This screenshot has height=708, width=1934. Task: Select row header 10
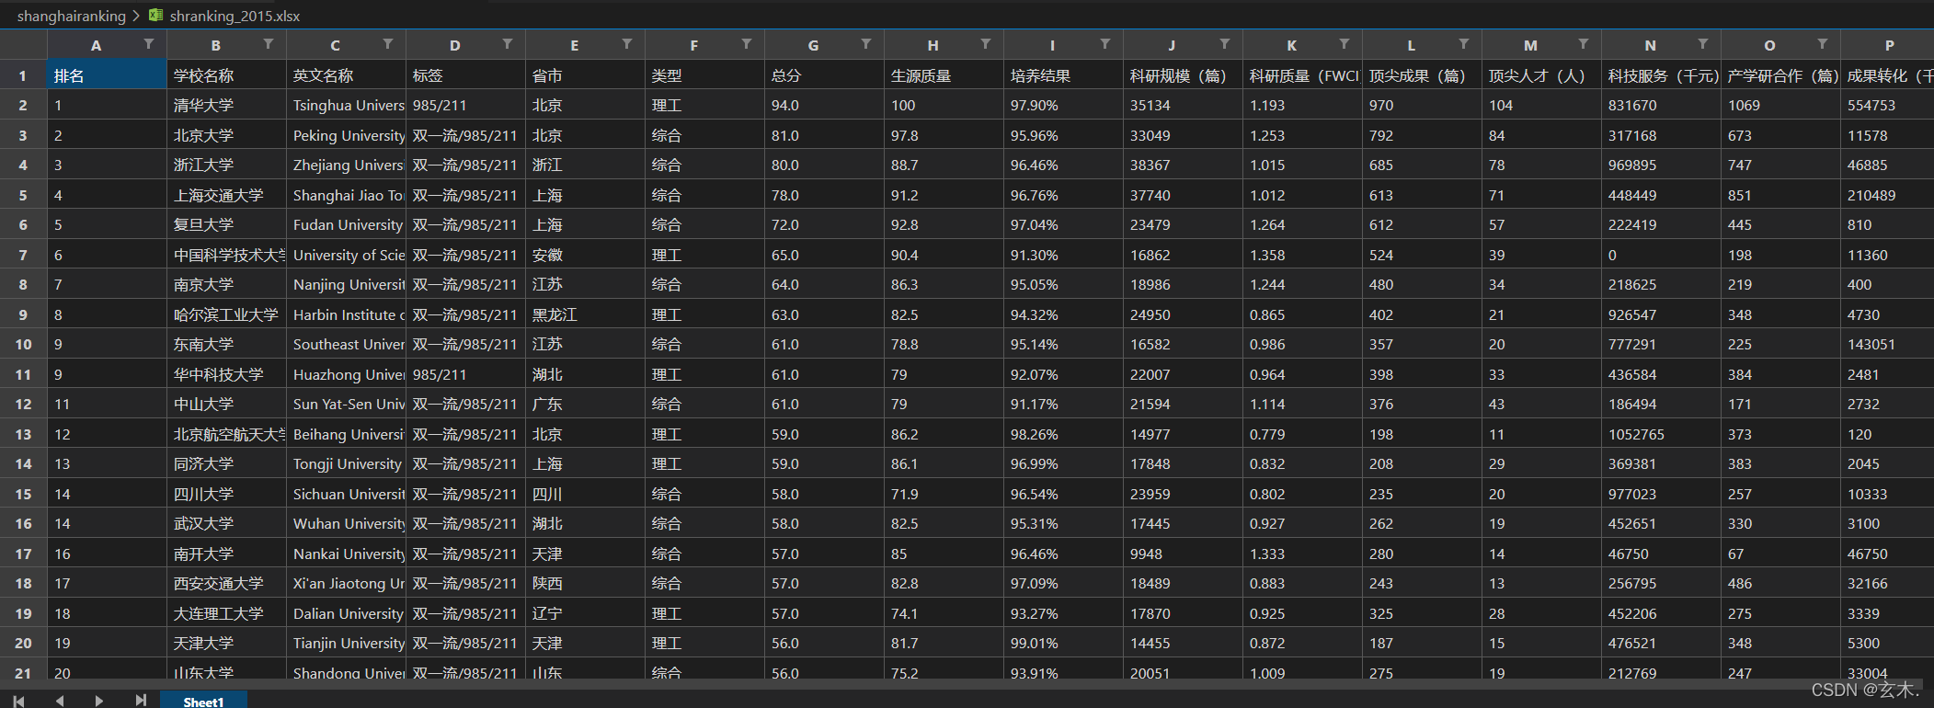click(x=23, y=344)
